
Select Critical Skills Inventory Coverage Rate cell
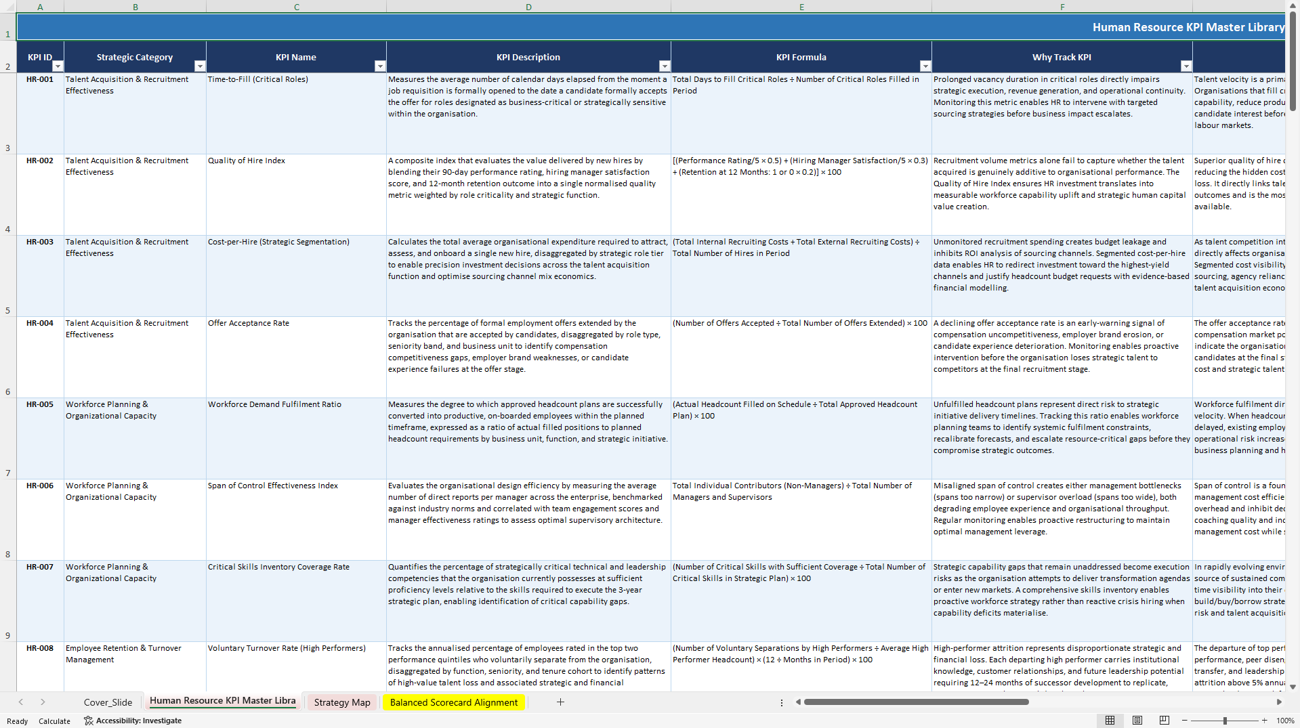(296, 601)
